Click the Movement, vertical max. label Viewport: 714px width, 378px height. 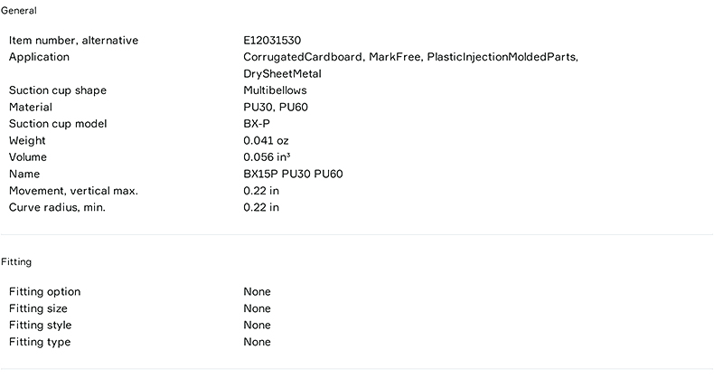(x=73, y=191)
